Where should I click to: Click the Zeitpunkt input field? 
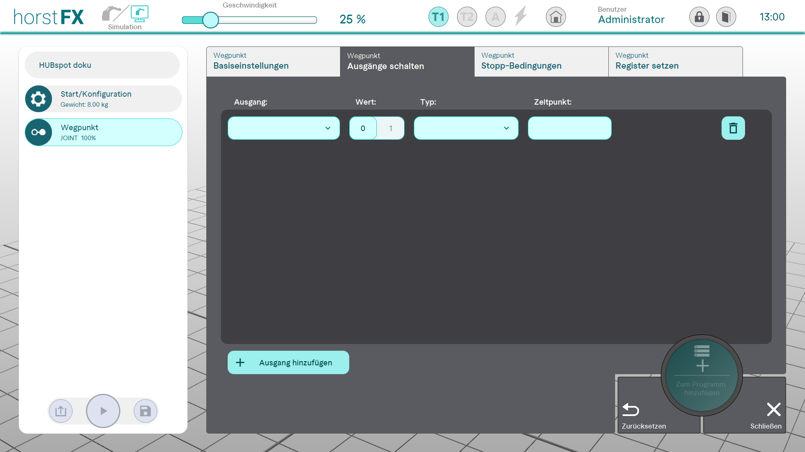tap(569, 128)
